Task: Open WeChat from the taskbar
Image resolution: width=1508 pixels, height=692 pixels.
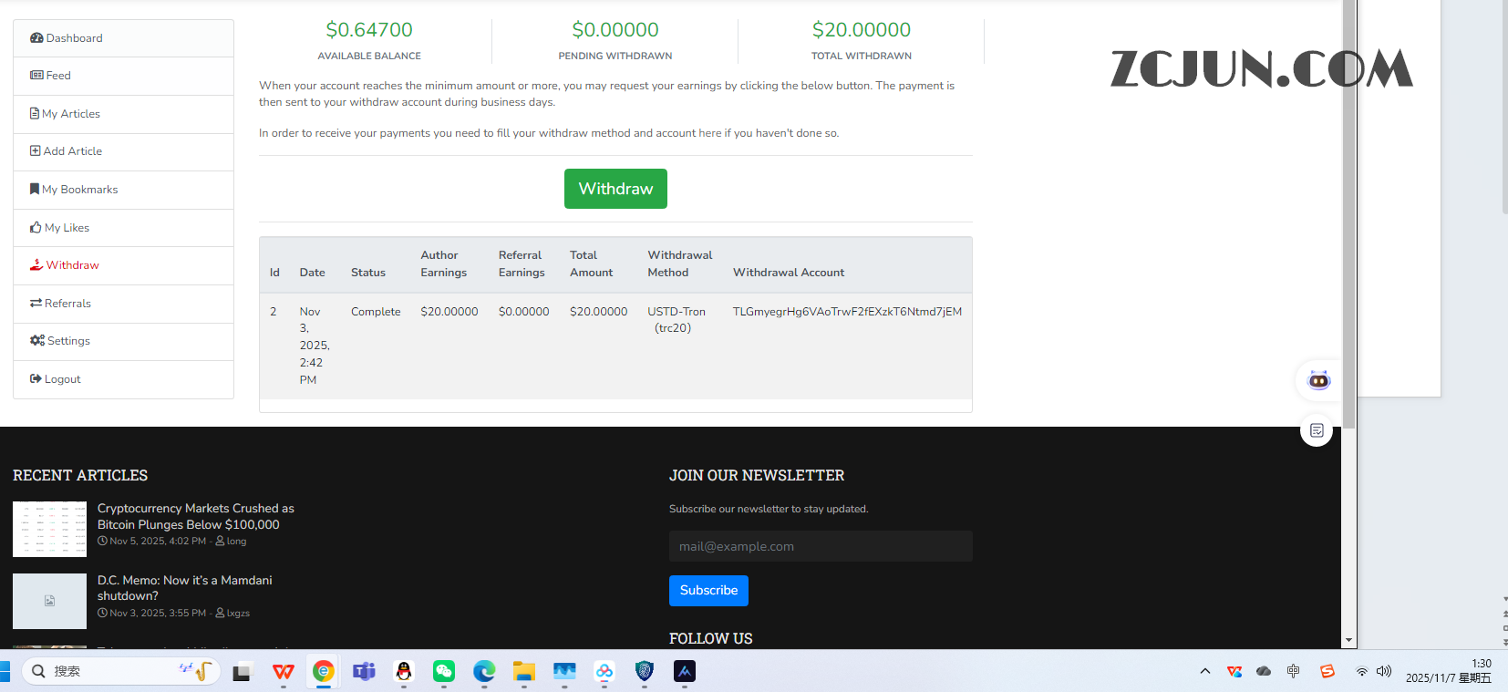Action: coord(444,672)
